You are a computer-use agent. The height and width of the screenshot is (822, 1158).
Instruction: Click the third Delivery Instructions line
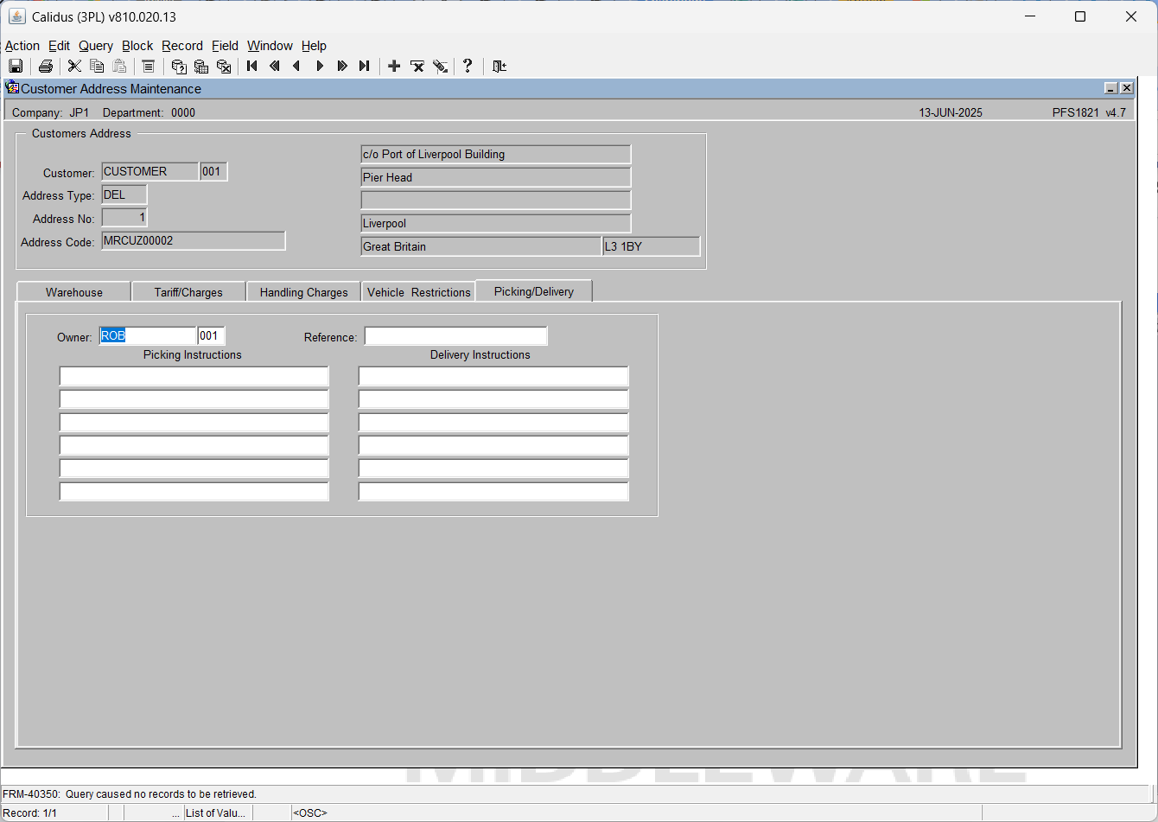click(x=493, y=422)
